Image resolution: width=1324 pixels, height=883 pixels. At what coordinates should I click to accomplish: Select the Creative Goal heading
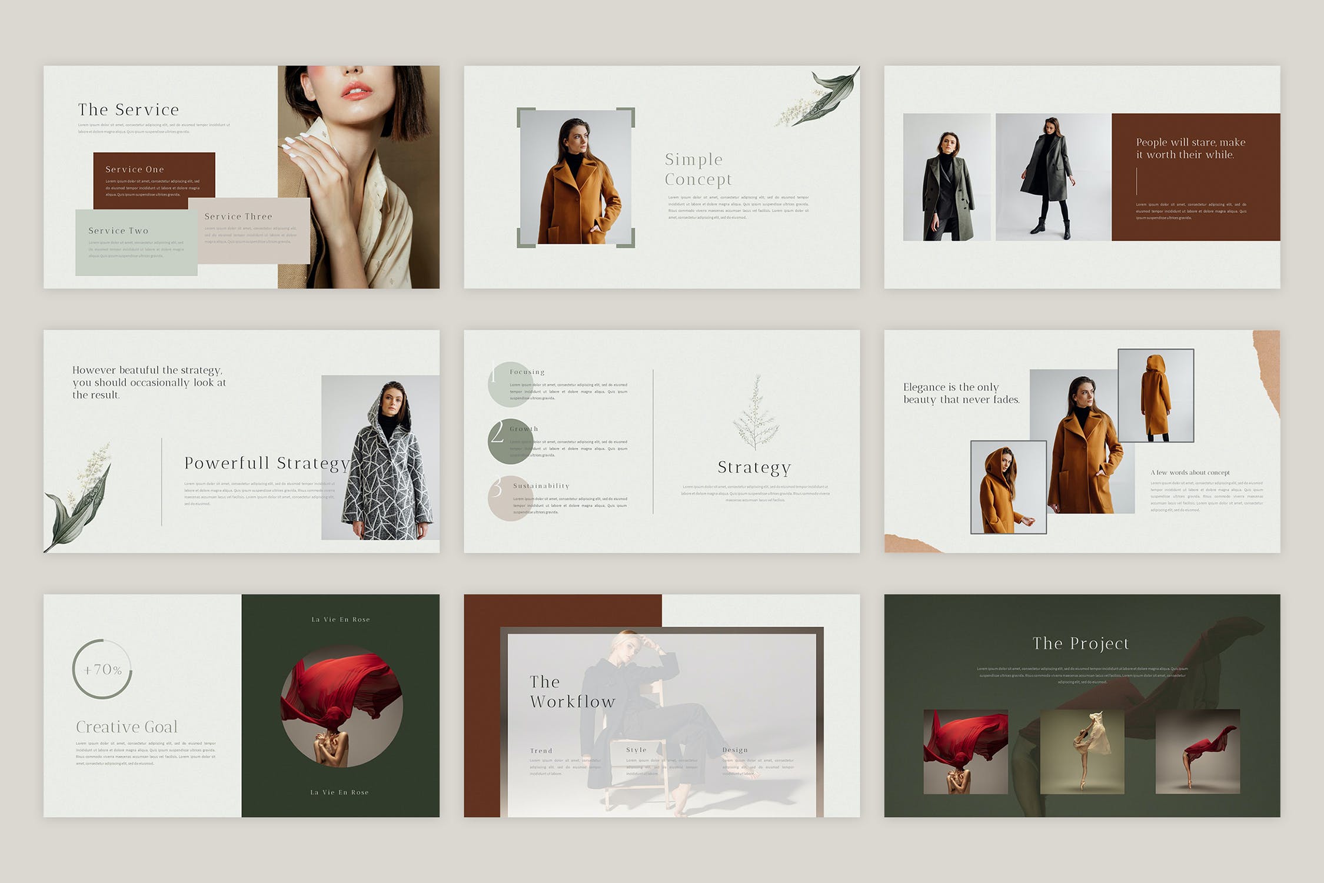tap(127, 727)
